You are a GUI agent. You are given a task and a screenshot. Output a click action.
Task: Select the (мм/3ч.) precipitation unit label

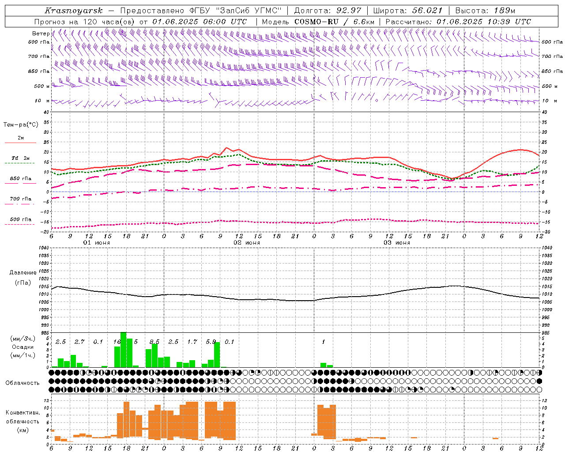23,339
